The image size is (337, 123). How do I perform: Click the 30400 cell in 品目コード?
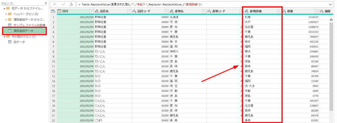150,120
